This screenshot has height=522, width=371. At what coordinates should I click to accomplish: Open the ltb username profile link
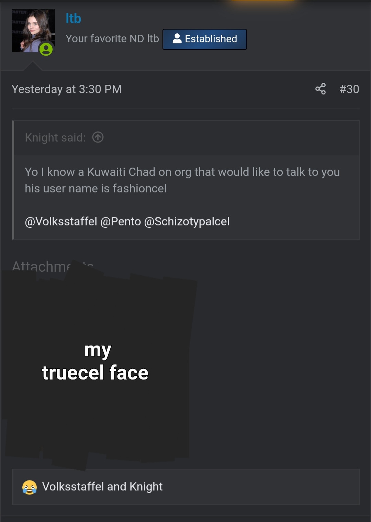[x=74, y=19]
